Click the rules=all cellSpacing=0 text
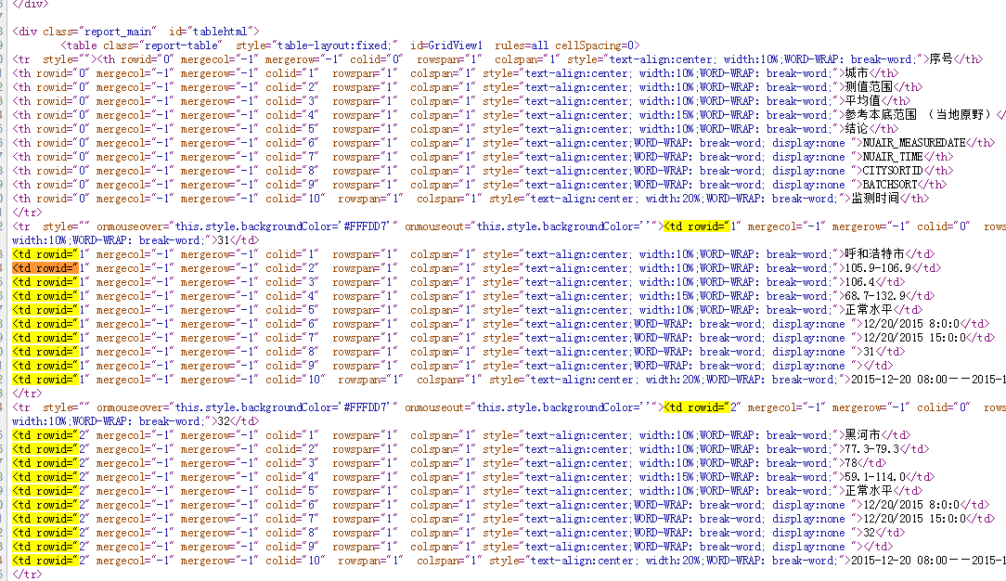1006x581 pixels. 564,45
